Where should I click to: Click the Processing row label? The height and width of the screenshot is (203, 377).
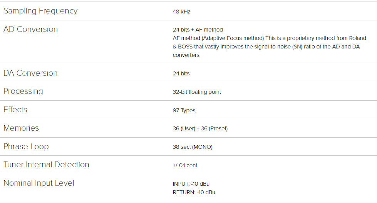pos(23,91)
